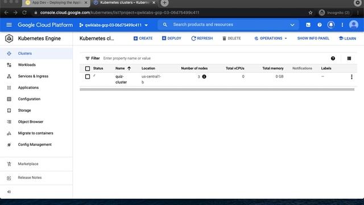Open notifications bell icon
The image size is (364, 205).
(x=331, y=25)
